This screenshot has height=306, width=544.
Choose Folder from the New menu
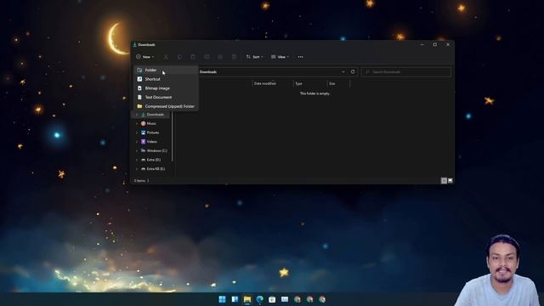point(166,70)
